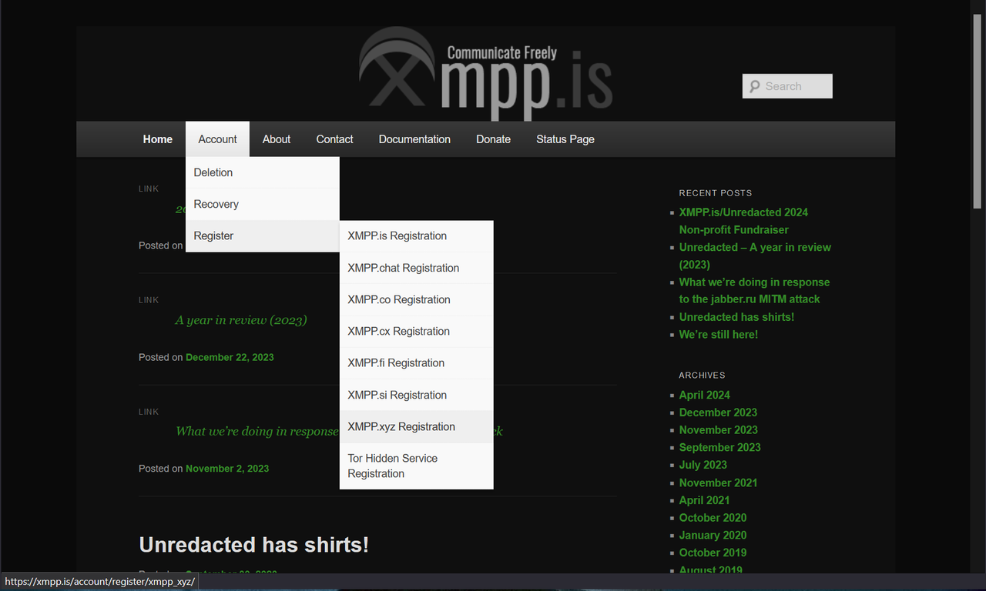Open the Unredacted has shirts! heading
Image resolution: width=986 pixels, height=591 pixels.
[253, 545]
